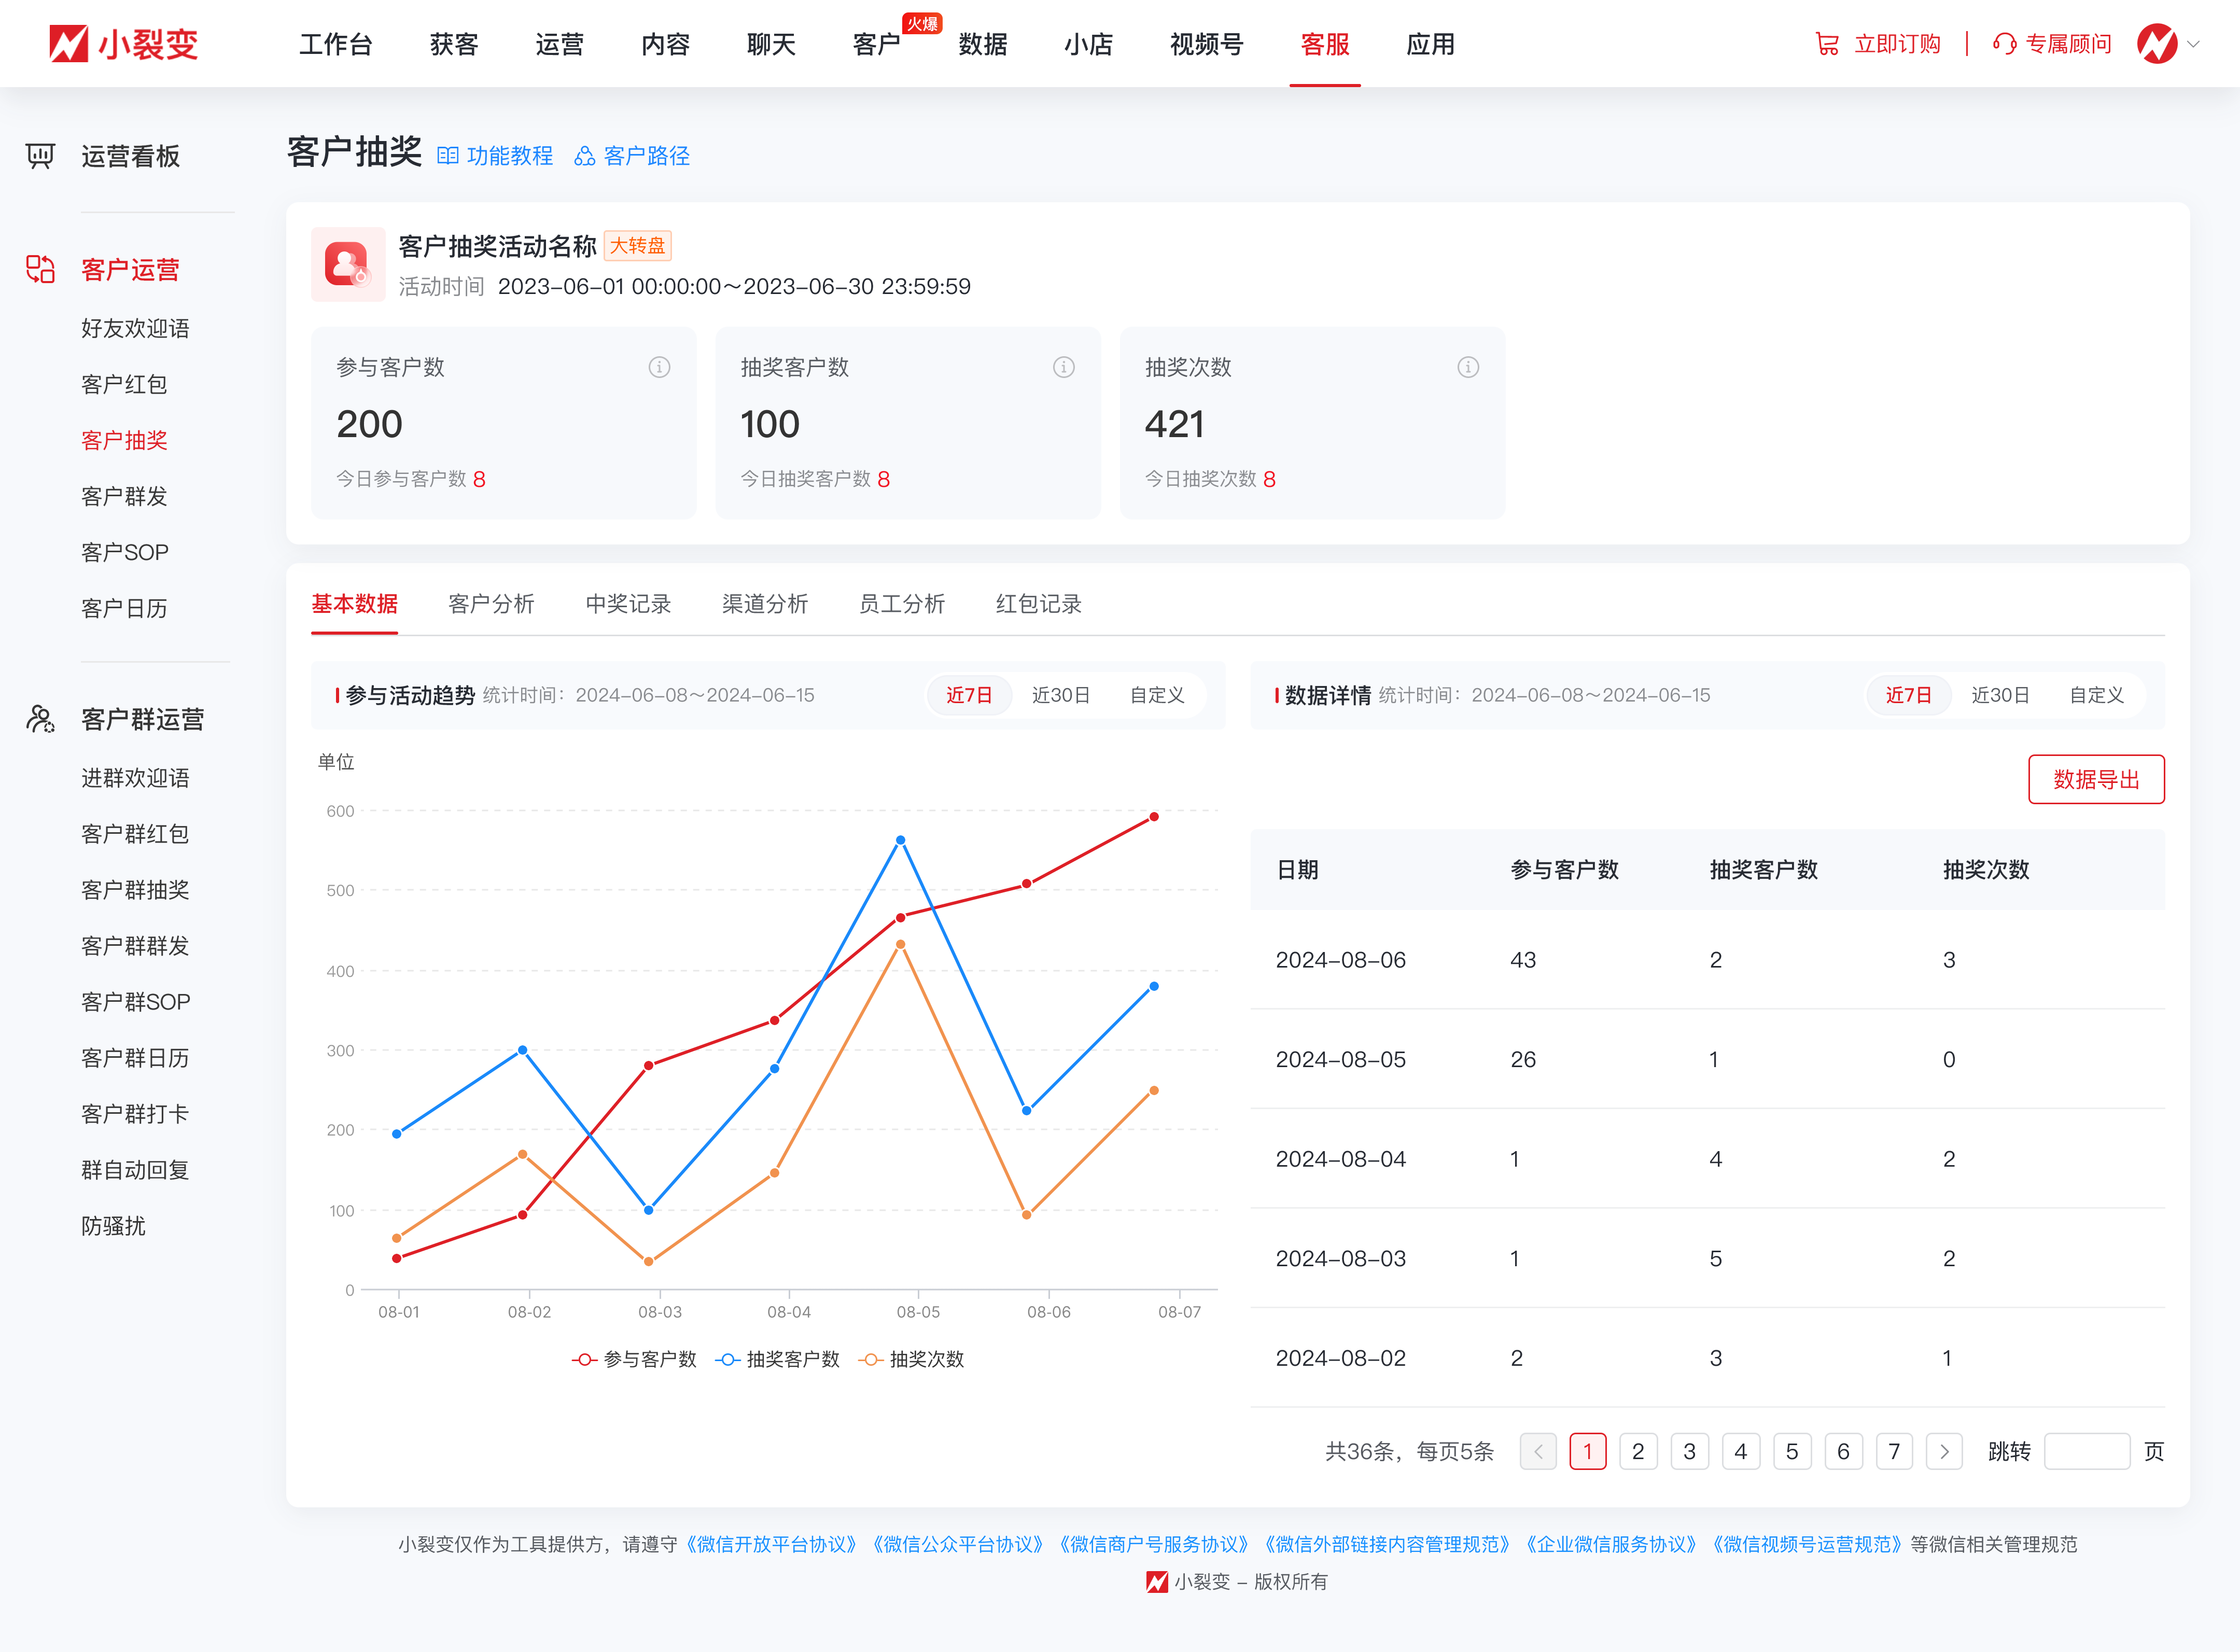
Task: Switch to the 红包记录 tab
Action: coord(1039,603)
